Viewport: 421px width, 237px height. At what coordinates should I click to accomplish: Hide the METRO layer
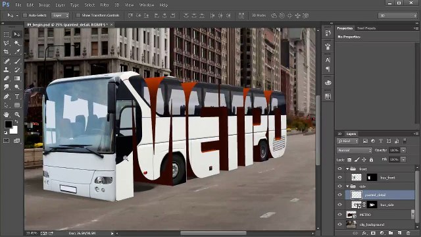pyautogui.click(x=339, y=215)
